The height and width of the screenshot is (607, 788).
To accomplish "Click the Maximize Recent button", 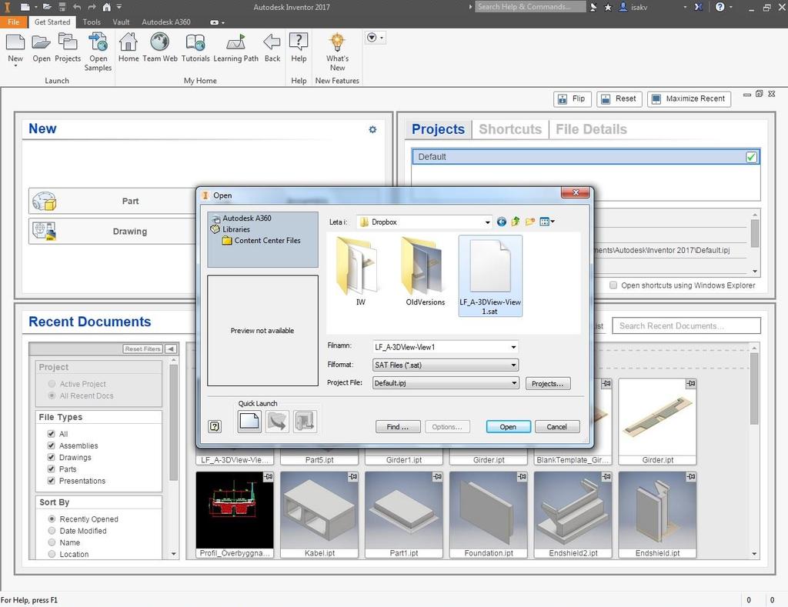I will tap(689, 99).
